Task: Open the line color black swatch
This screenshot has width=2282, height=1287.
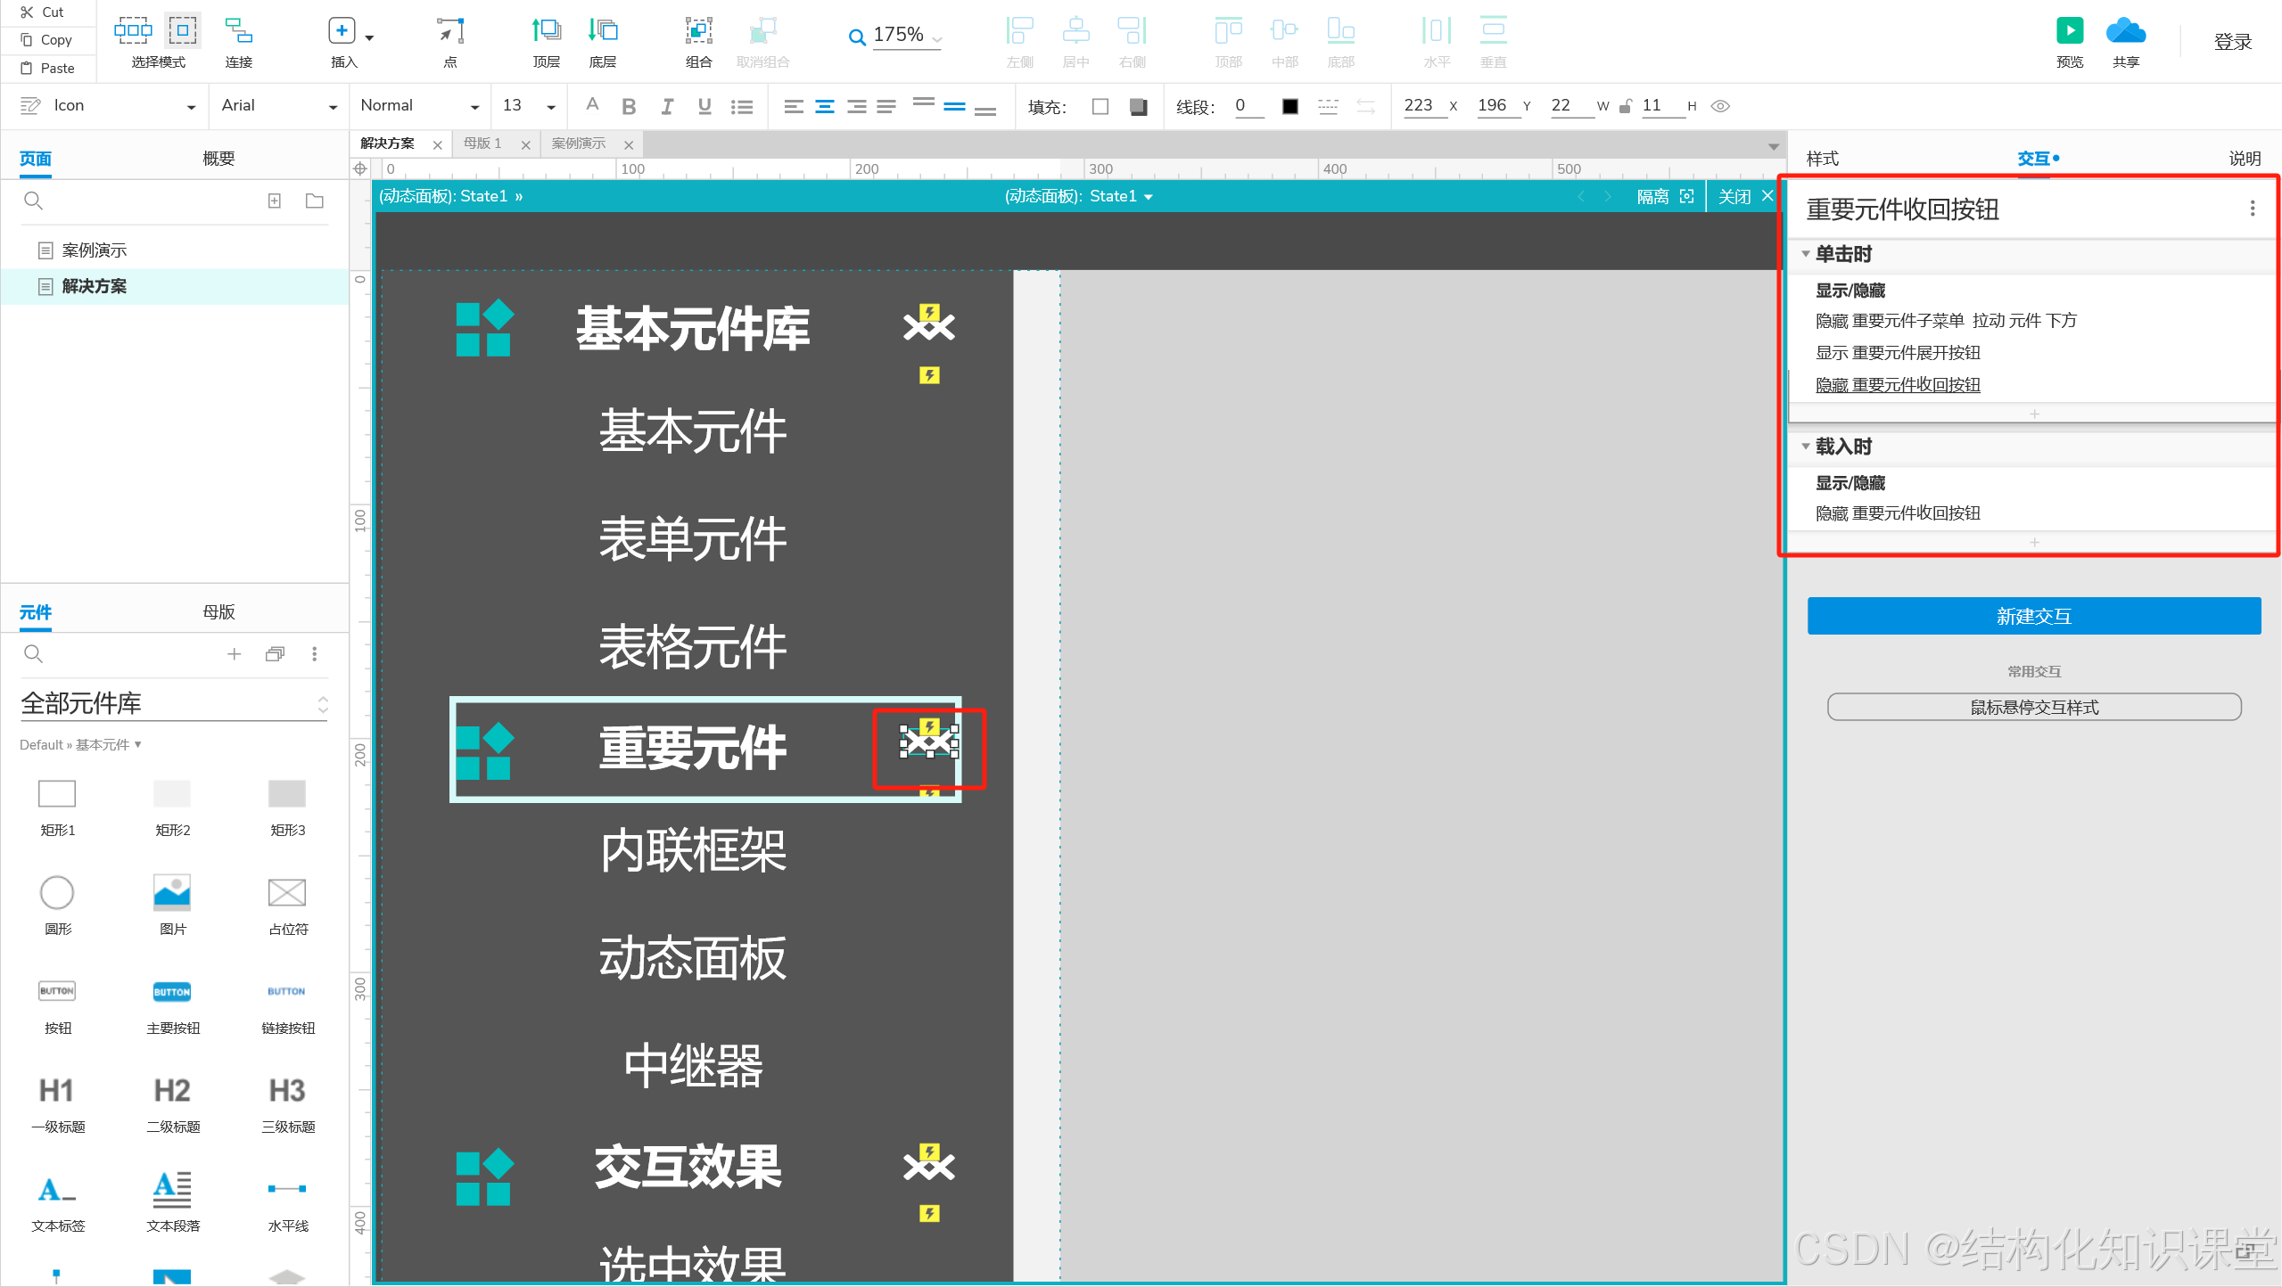Action: [x=1289, y=106]
